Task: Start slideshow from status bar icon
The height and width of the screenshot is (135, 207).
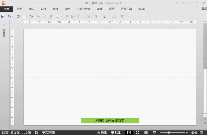Action: coord(154,132)
